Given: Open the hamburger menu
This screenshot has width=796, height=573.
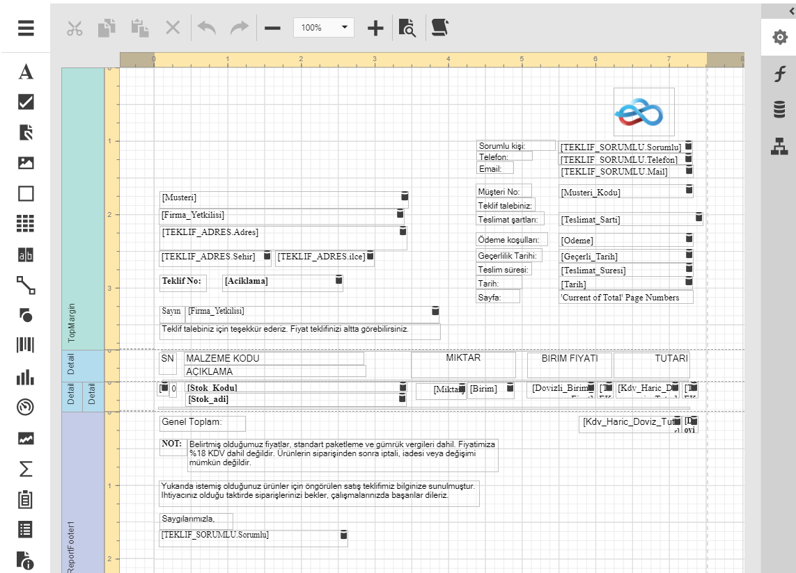Looking at the screenshot, I should click(x=26, y=28).
